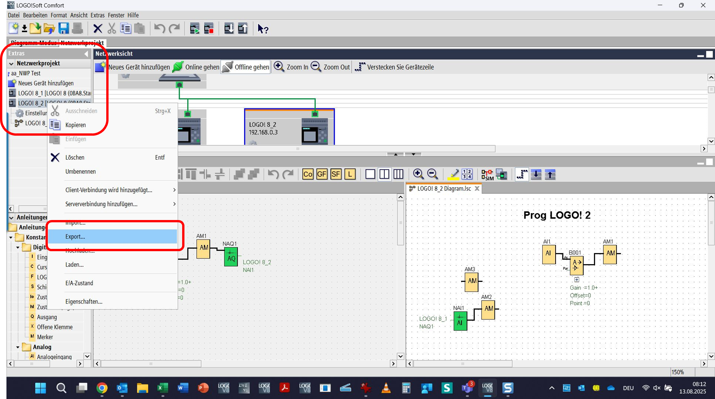Click the Copy icon in main toolbar
Image resolution: width=715 pixels, height=399 pixels.
click(x=126, y=28)
